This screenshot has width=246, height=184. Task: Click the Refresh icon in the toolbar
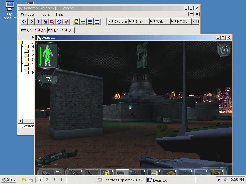tap(59, 21)
